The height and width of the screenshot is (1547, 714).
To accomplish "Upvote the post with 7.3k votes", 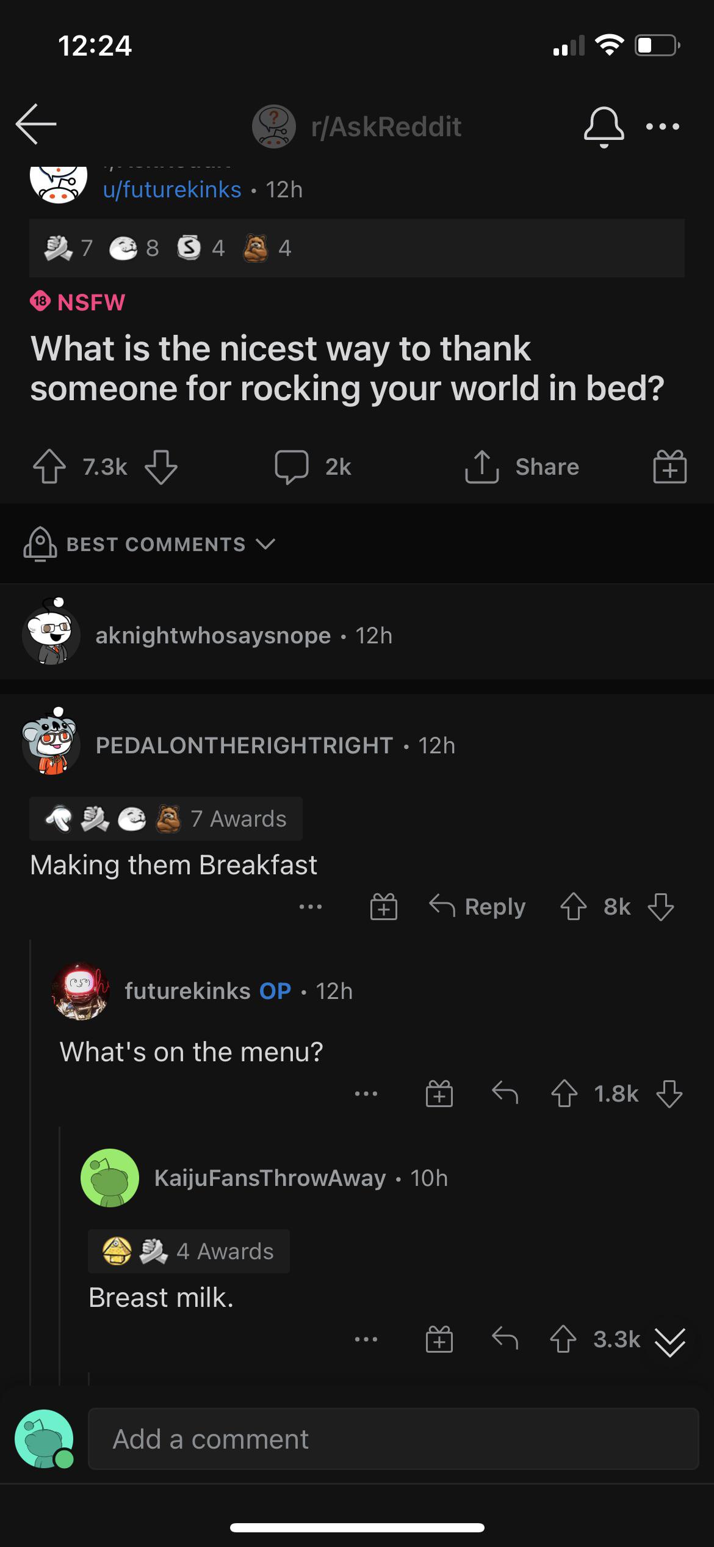I will click(x=49, y=467).
